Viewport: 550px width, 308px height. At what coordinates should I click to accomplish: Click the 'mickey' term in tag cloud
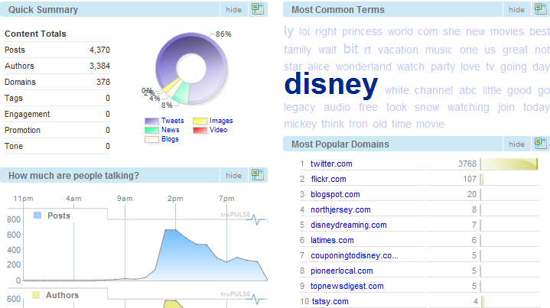(300, 125)
